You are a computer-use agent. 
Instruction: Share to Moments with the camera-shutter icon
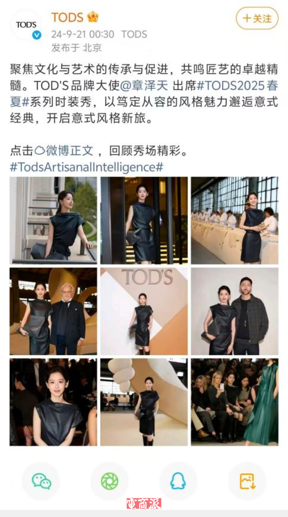click(x=110, y=481)
